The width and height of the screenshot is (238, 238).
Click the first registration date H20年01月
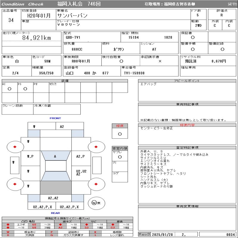coord(39,16)
